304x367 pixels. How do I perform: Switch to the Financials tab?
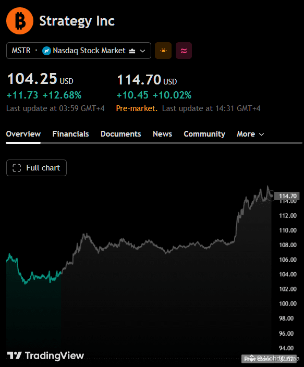pyautogui.click(x=70, y=134)
